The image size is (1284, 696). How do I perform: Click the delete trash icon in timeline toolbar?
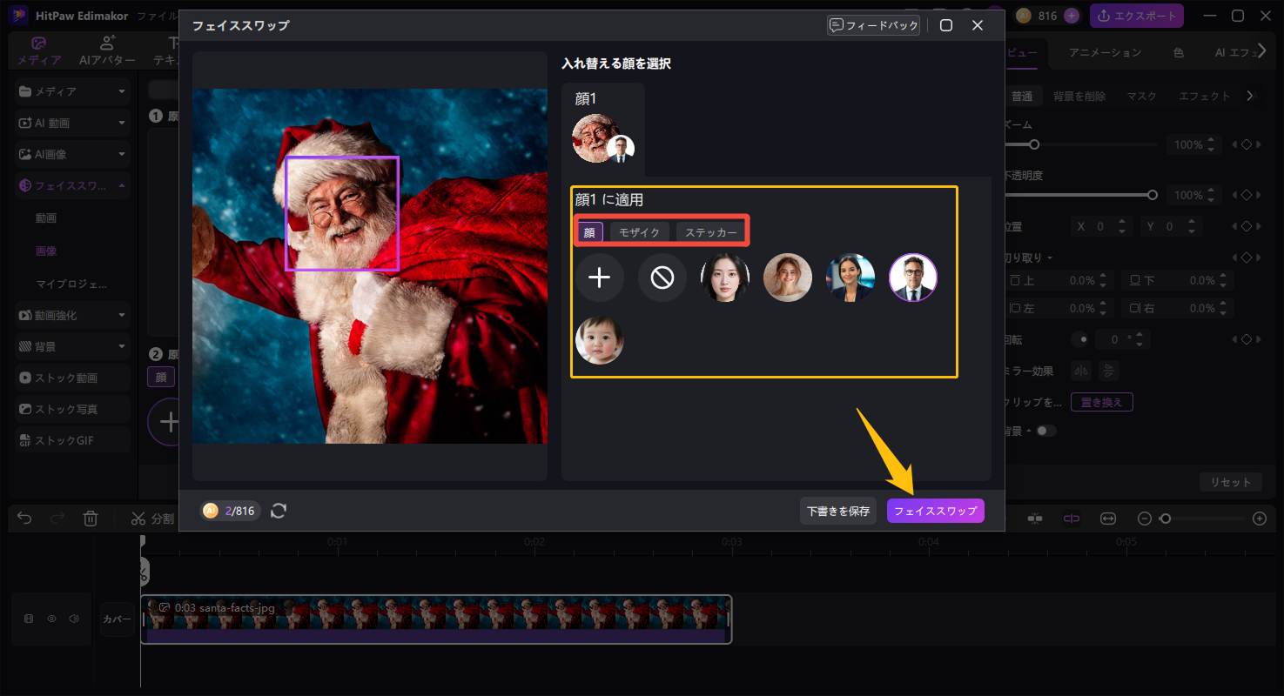point(91,519)
